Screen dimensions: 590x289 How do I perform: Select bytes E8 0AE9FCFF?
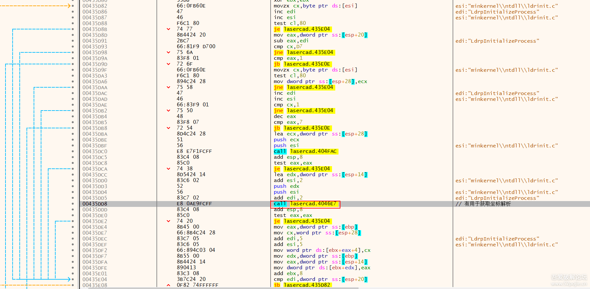point(194,204)
